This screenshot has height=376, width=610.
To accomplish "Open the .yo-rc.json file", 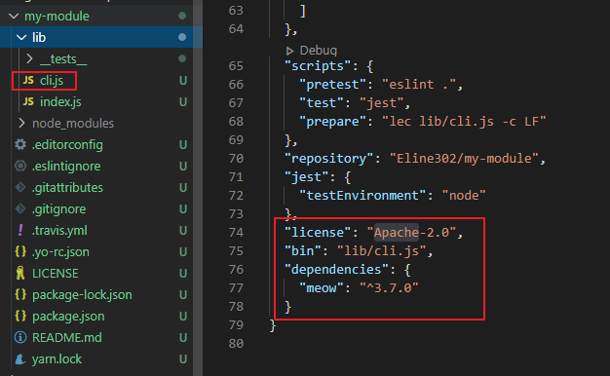I will (60, 252).
